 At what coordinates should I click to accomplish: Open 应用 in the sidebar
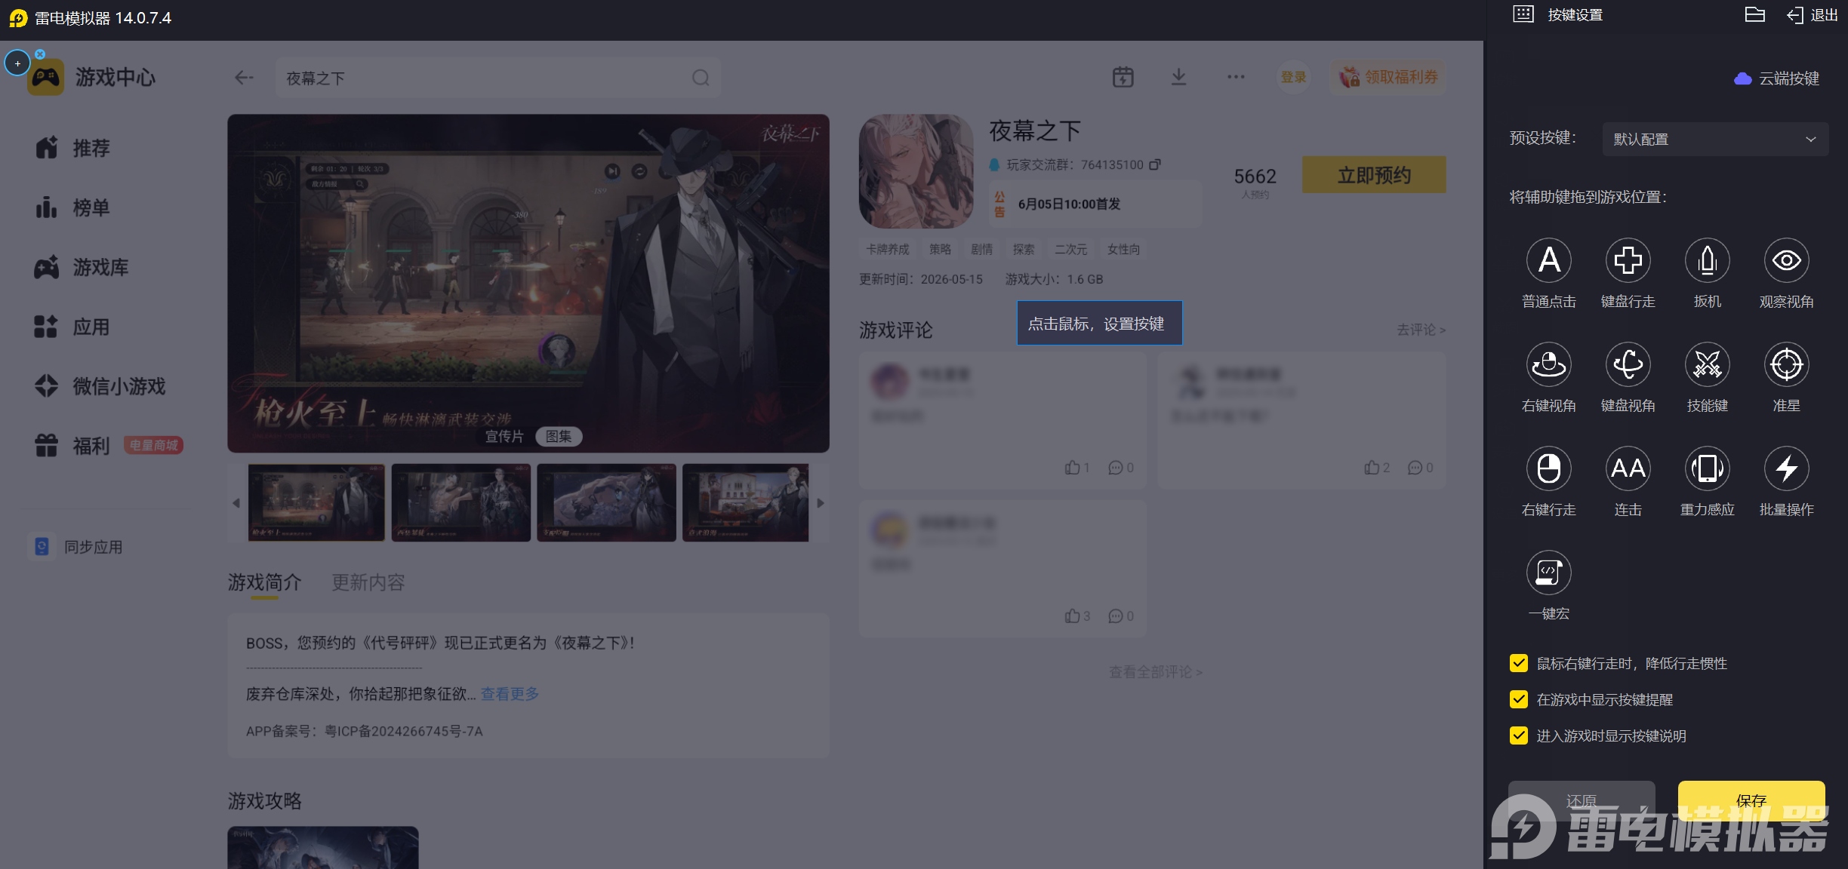(x=72, y=327)
